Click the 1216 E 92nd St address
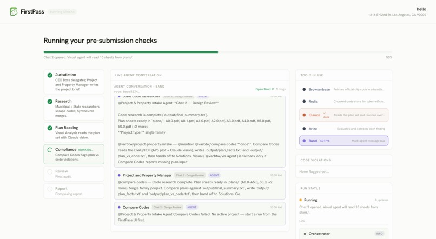436x239 pixels. tap(397, 15)
